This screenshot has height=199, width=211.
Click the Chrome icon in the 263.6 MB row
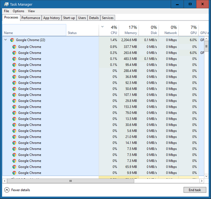(x=14, y=53)
